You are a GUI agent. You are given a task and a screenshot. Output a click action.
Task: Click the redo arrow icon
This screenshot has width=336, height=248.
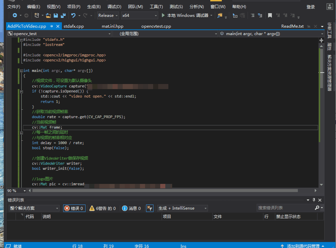[x=85, y=16]
